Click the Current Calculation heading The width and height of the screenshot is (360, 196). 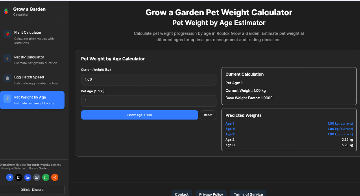point(244,74)
